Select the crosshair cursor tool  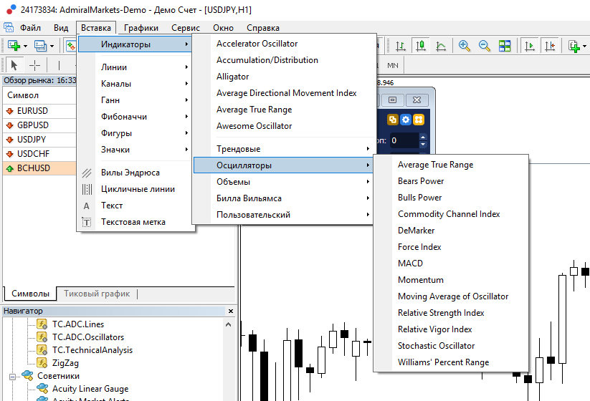tap(34, 65)
